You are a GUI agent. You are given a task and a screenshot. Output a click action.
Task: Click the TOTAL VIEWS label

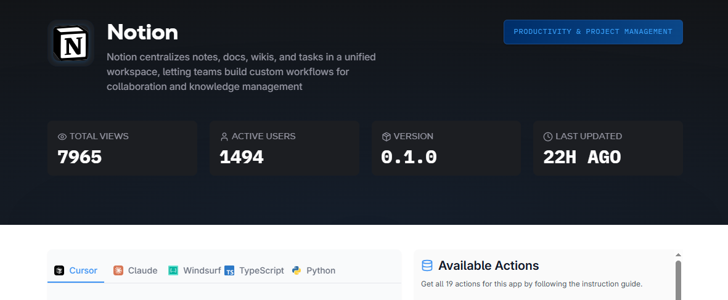point(99,136)
